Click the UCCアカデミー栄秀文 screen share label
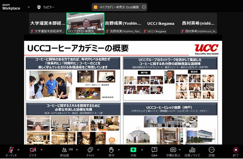The image size is (243, 159). tap(119, 7)
